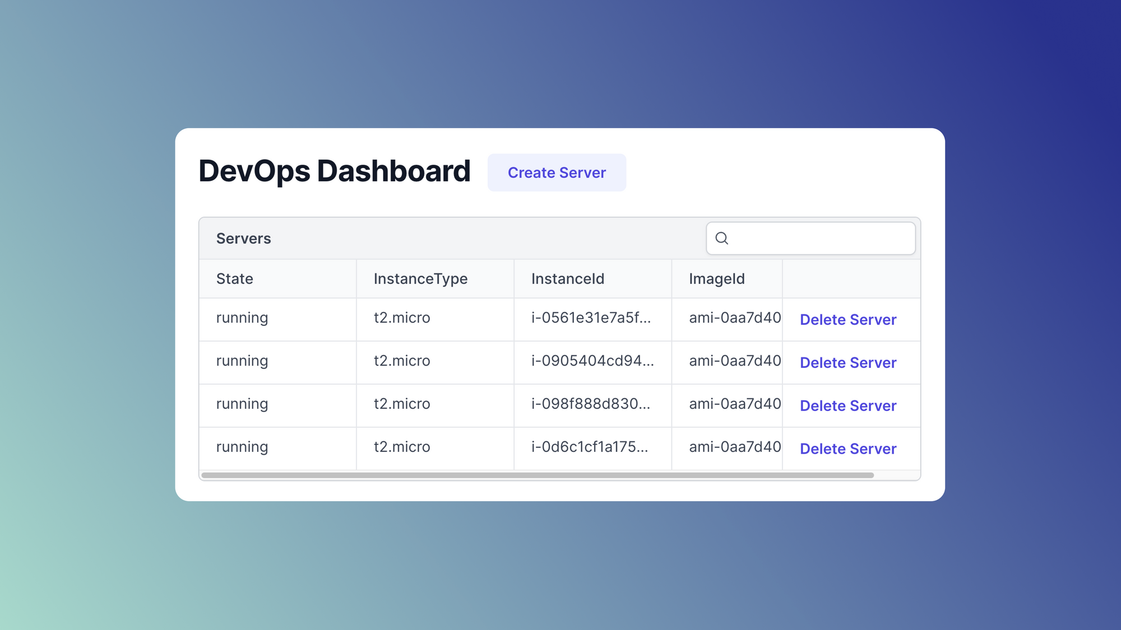Viewport: 1121px width, 630px height.
Task: Click t2.micro in the i-0d6c1cf1a175 row
Action: coord(402,447)
